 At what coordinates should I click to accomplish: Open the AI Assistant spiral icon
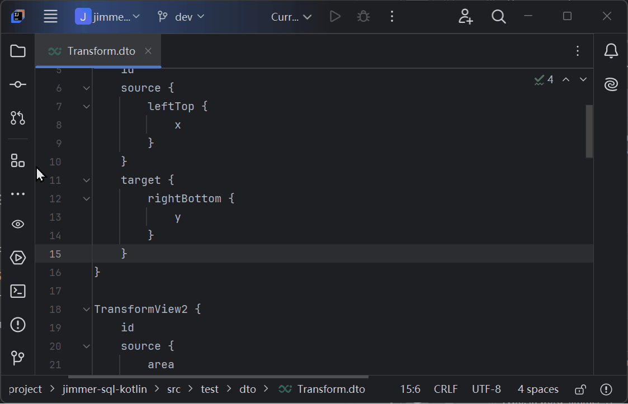pyautogui.click(x=611, y=84)
